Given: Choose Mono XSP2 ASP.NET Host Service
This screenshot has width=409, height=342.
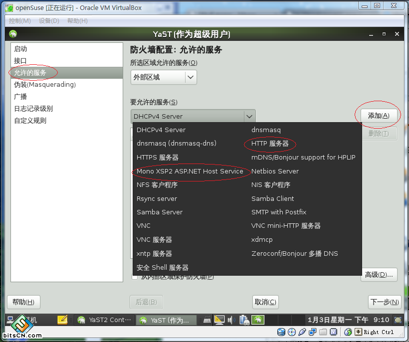Looking at the screenshot, I should click(x=190, y=171).
